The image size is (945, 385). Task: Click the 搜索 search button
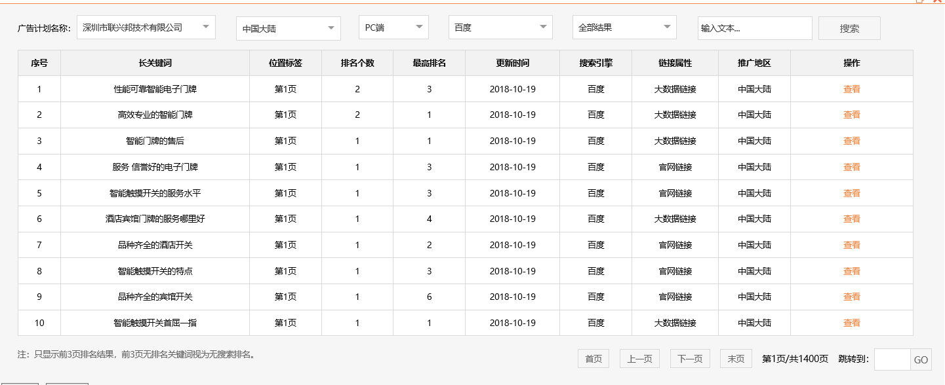849,27
